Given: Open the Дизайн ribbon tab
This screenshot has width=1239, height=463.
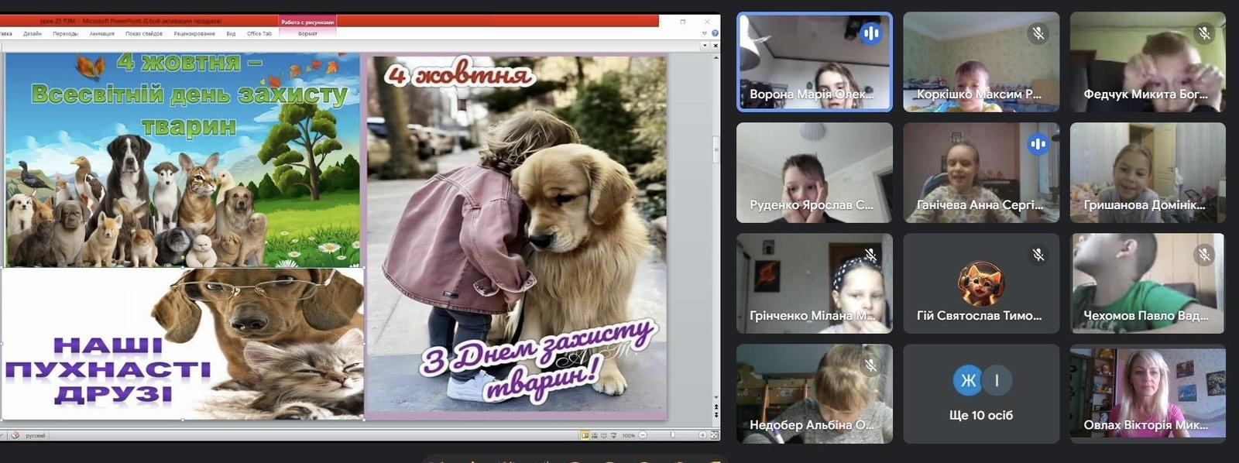Looking at the screenshot, I should (x=33, y=34).
